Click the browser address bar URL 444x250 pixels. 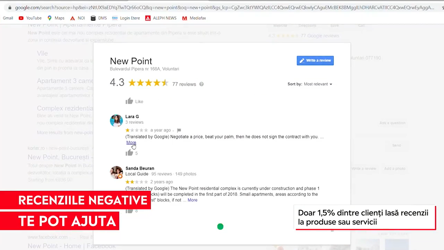pyautogui.click(x=224, y=7)
